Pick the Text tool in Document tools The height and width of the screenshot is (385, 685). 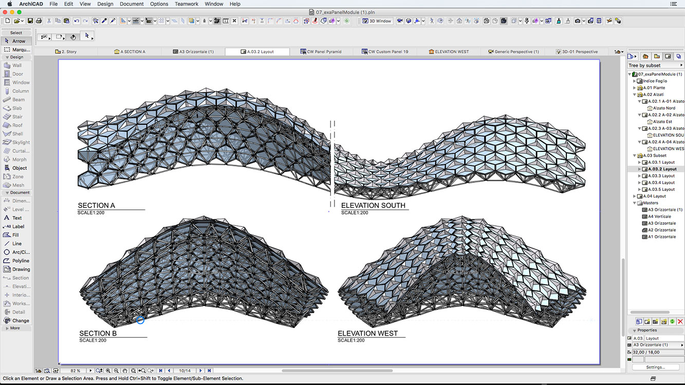(16, 218)
